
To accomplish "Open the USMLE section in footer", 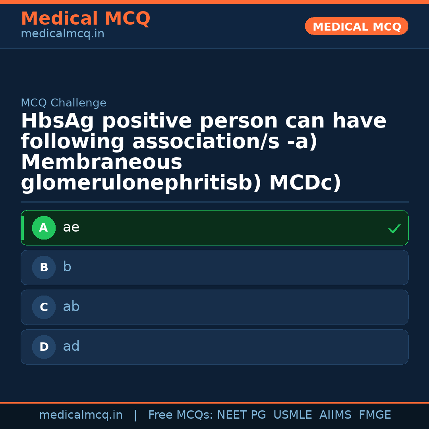I will [x=293, y=415].
